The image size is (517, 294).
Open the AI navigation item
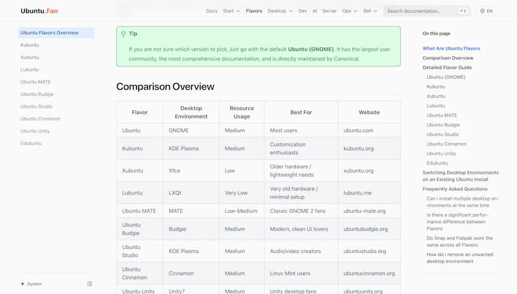[315, 11]
